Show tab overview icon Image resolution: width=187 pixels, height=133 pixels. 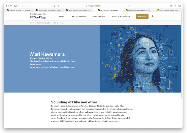[x=180, y=5]
